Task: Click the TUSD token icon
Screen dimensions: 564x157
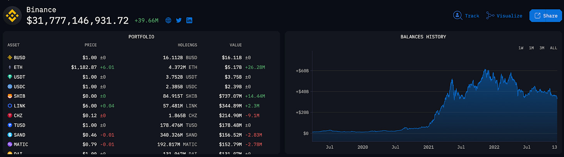Action: click(10, 125)
